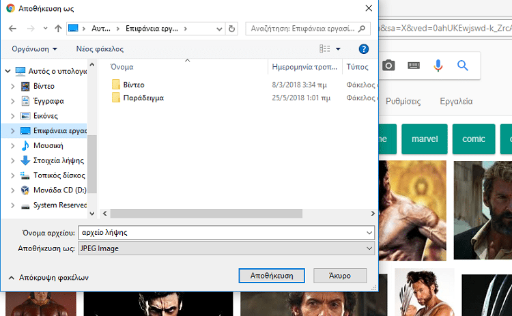The height and width of the screenshot is (316, 512).
Task: Click the horizontal scrollbar thumb of the file list
Action: coord(206,214)
